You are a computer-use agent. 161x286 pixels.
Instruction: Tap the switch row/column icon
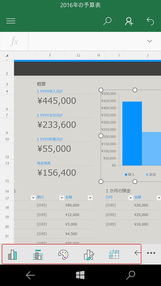point(114,254)
